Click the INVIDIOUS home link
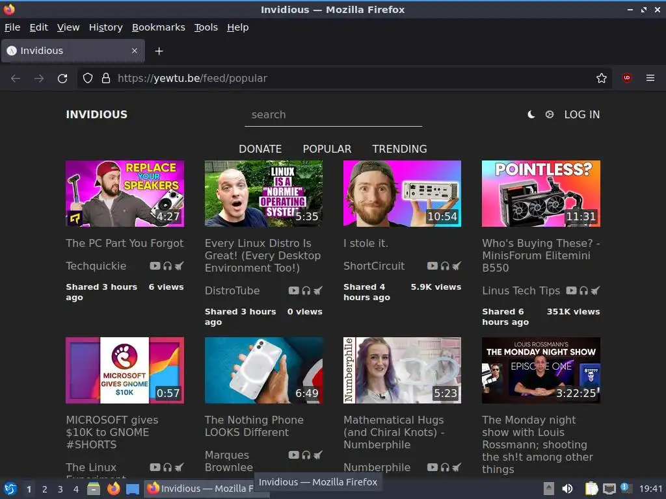Image resolution: width=666 pixels, height=499 pixels. coord(96,114)
